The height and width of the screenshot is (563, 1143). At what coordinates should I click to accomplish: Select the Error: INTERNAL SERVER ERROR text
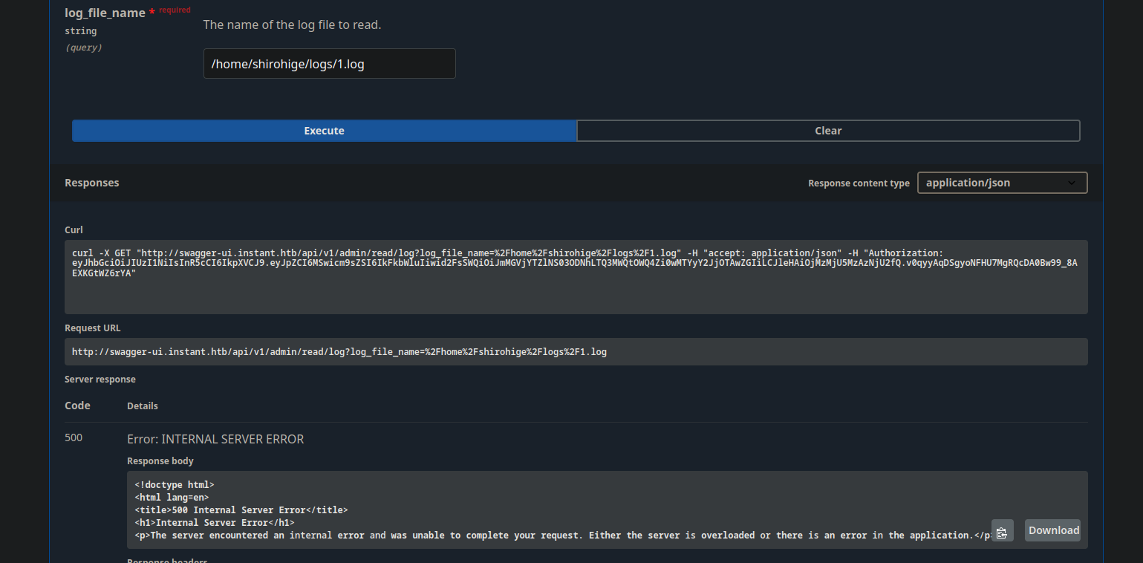point(215,439)
